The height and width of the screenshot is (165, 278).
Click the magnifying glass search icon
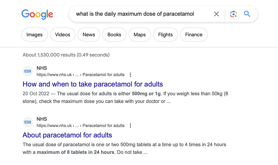coord(247,14)
